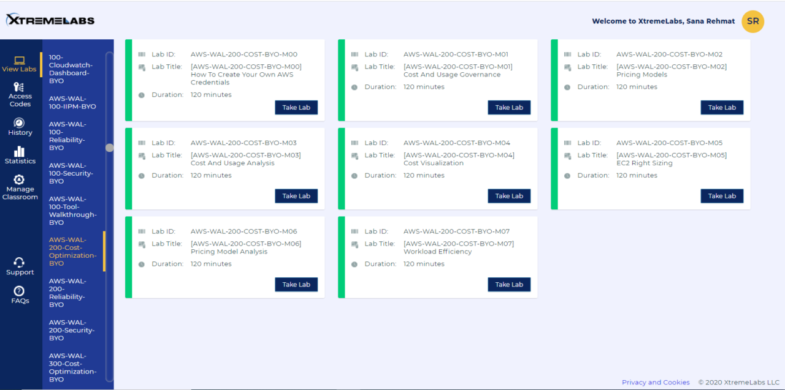Open the Privacy and Cookies link

656,382
